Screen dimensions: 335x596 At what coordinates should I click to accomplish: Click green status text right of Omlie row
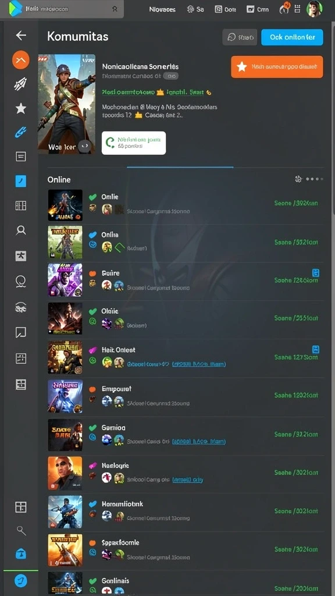pos(296,203)
